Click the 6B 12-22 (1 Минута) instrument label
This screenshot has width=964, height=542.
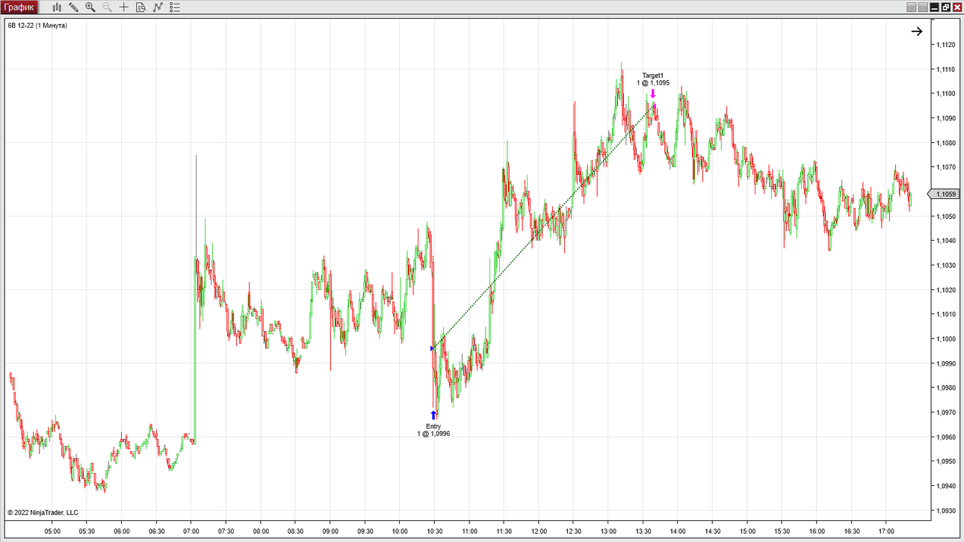(37, 25)
